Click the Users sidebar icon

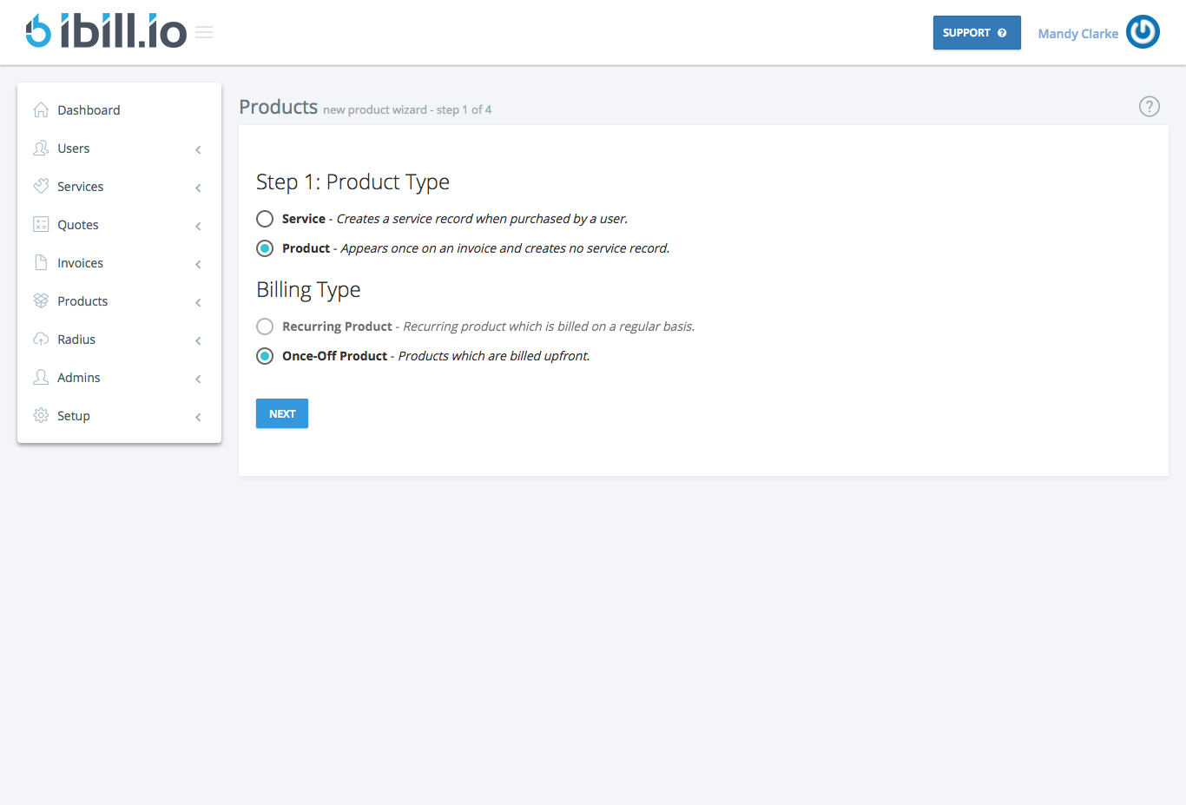click(x=40, y=148)
